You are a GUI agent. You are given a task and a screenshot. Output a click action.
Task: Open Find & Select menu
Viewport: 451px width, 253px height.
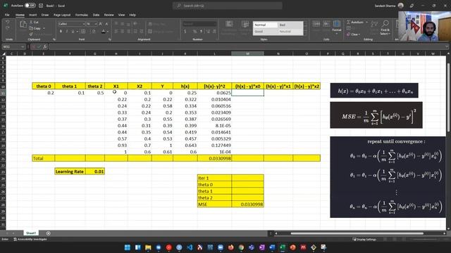coord(385,27)
